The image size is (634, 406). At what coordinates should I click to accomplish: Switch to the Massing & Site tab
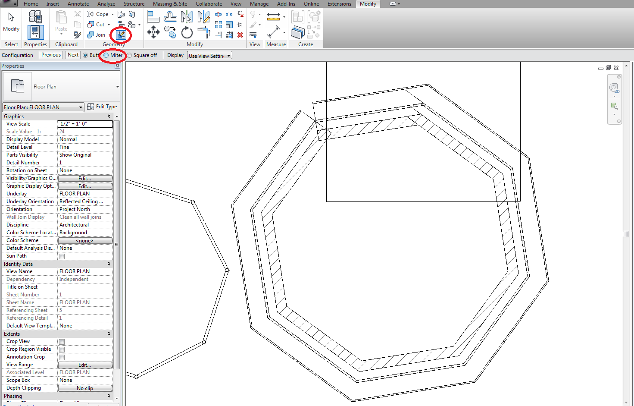[170, 4]
